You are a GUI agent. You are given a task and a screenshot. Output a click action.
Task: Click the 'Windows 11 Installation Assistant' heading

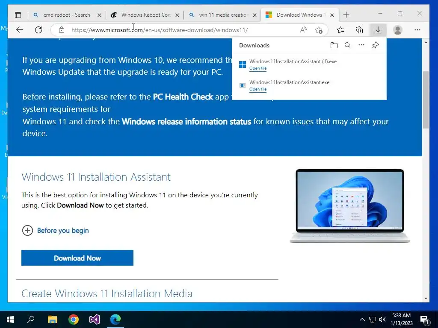(96, 177)
